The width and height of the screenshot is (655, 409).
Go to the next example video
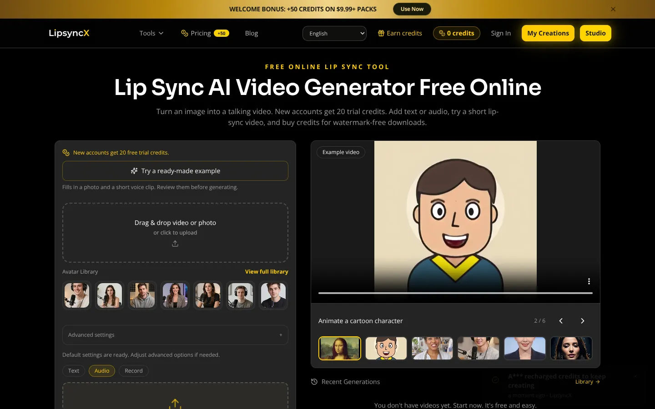point(583,321)
